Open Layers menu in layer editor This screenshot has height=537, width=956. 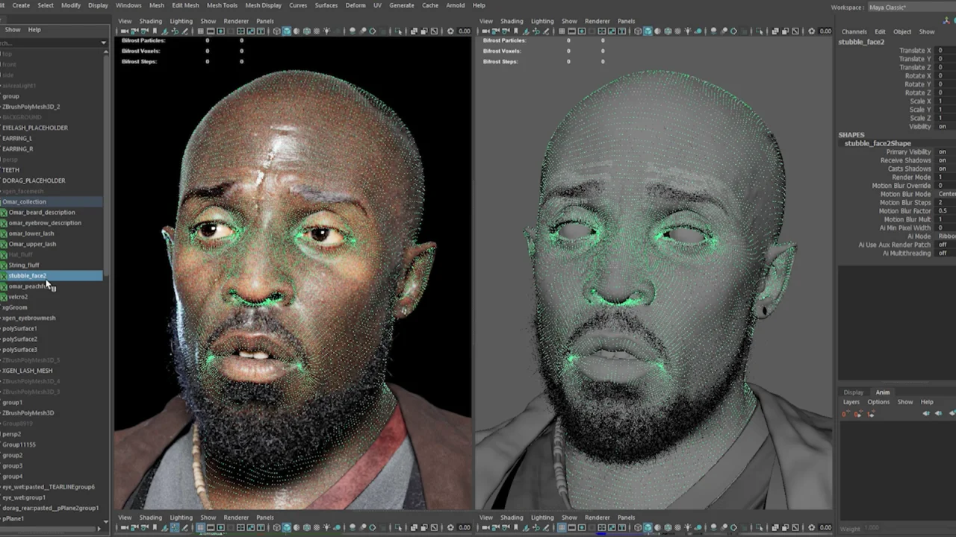(851, 402)
